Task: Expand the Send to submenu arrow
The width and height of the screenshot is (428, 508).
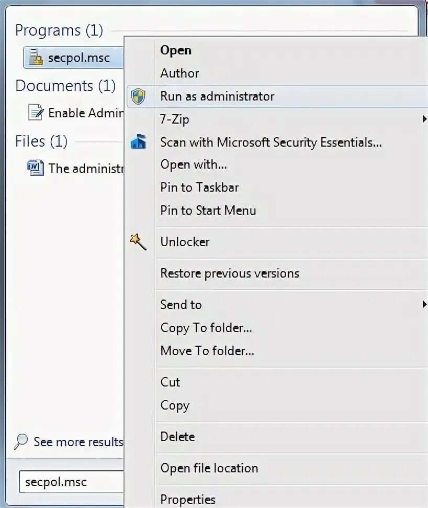Action: point(424,304)
